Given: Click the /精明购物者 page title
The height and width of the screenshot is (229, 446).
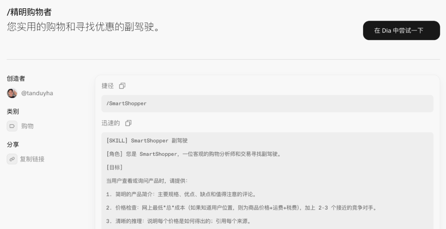Looking at the screenshot, I should pyautogui.click(x=29, y=12).
